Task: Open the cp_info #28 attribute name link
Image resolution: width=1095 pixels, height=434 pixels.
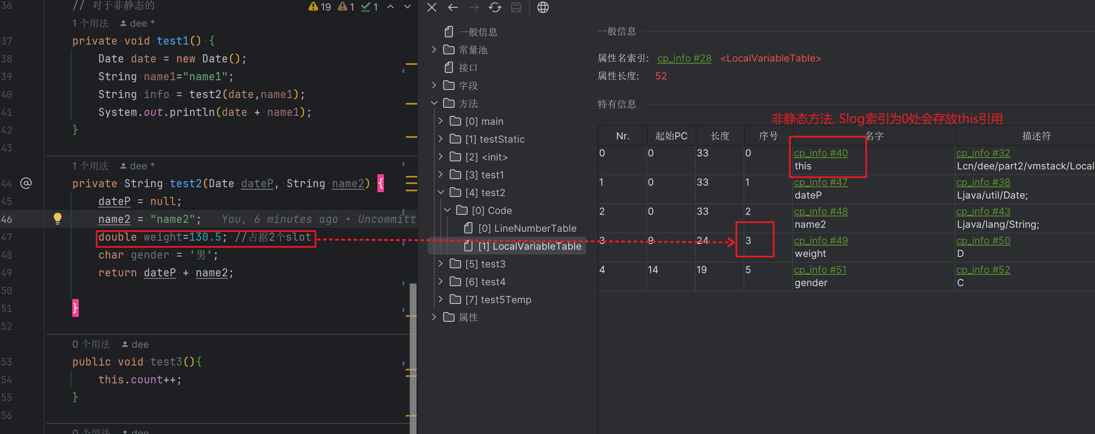Action: [684, 58]
